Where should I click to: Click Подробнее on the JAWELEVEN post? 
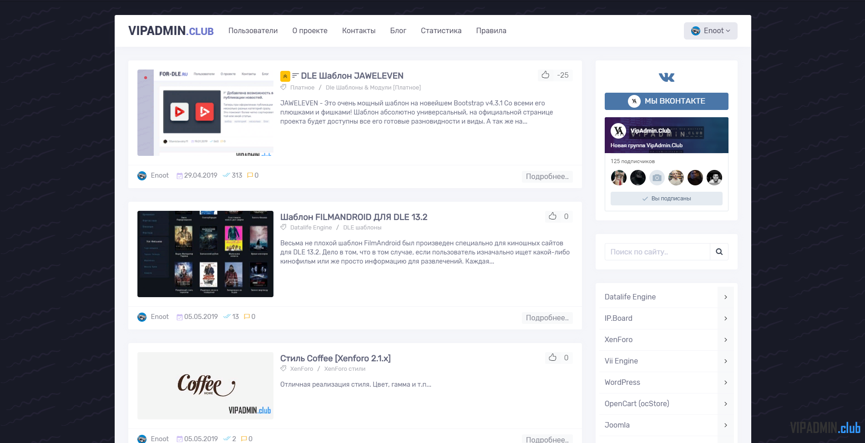point(547,177)
